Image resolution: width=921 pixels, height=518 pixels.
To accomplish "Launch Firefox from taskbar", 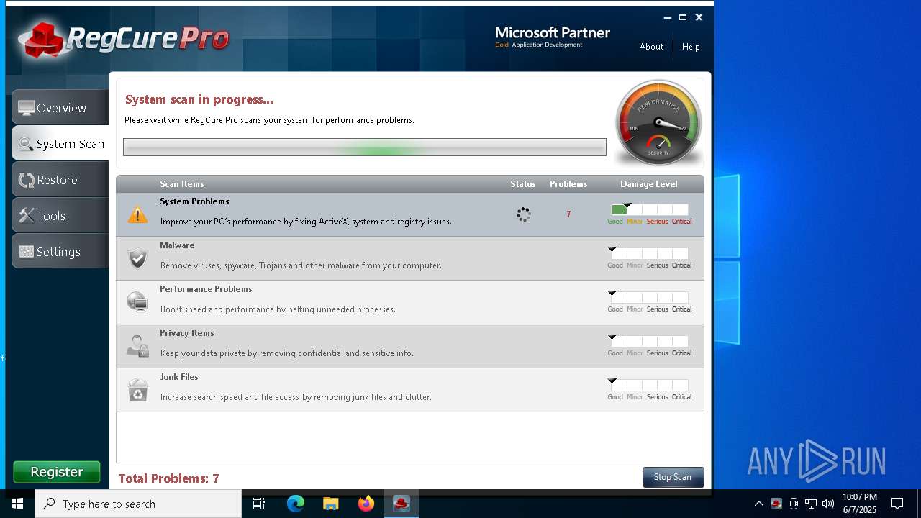I will [x=366, y=504].
